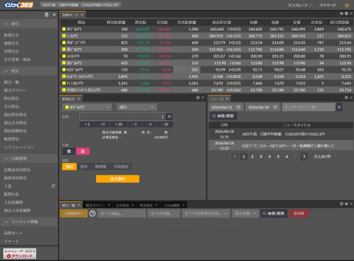Click external link icon beside 入金
Screen dimensions: 354x261
(x=53, y=186)
